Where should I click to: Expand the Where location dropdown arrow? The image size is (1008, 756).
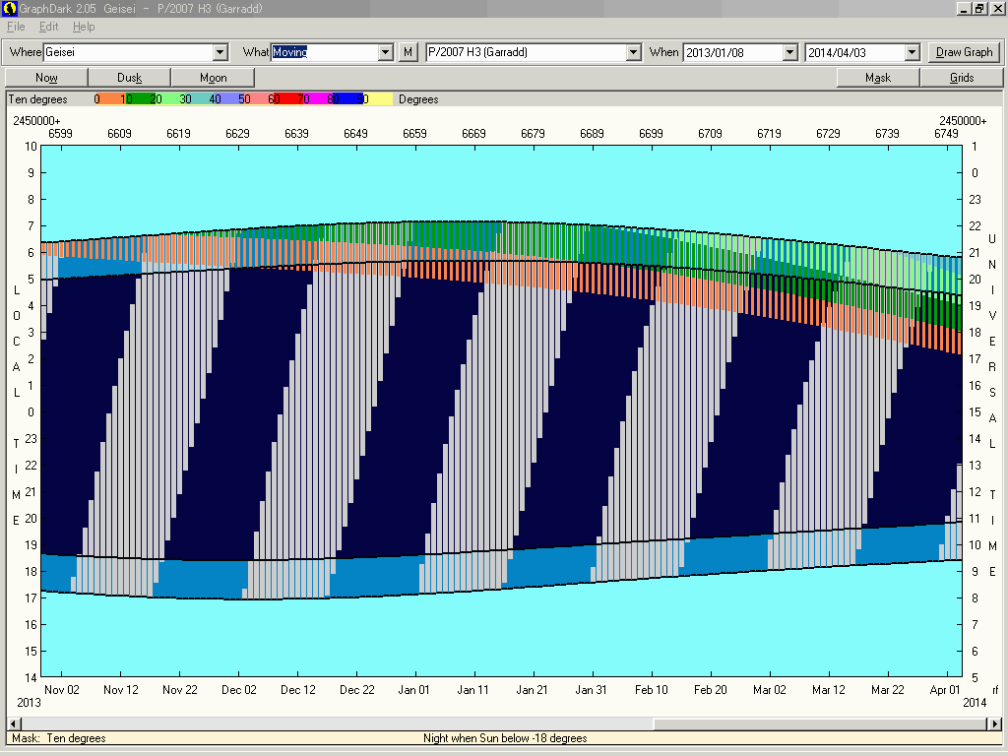[220, 52]
